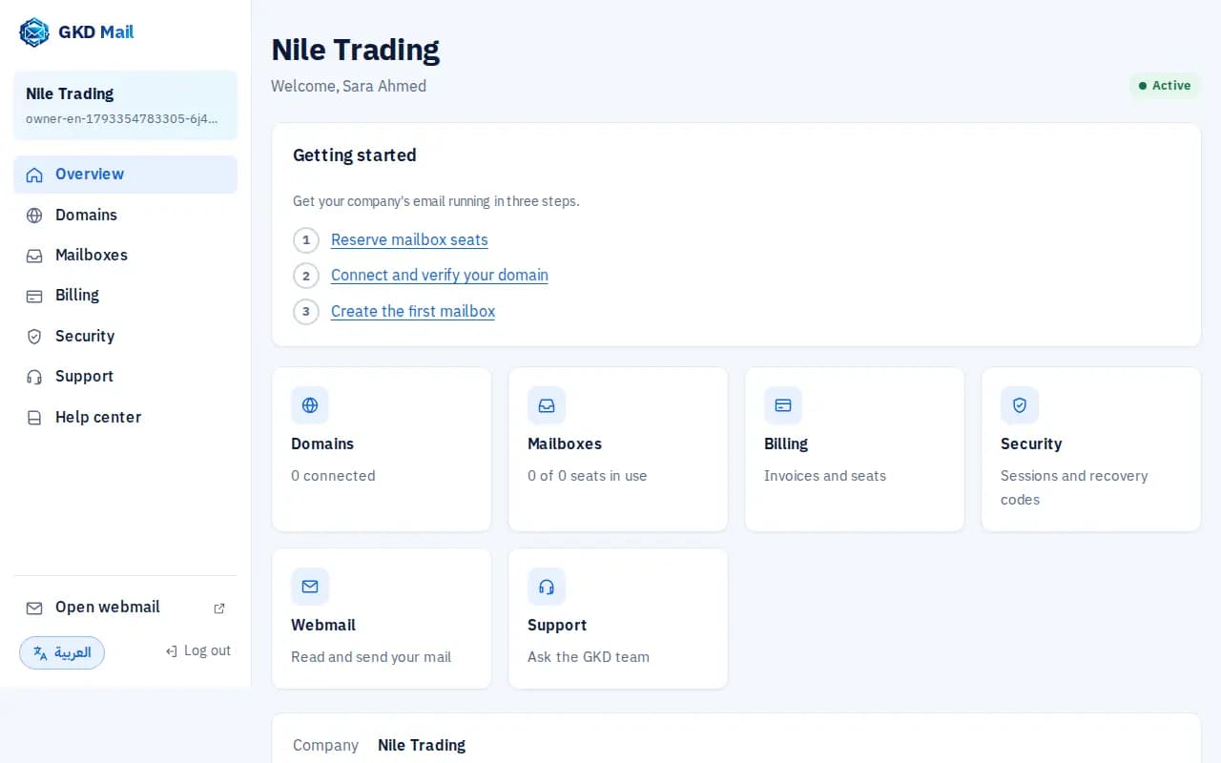
Task: Click the inbox icon on Mailboxes card
Action: point(547,405)
